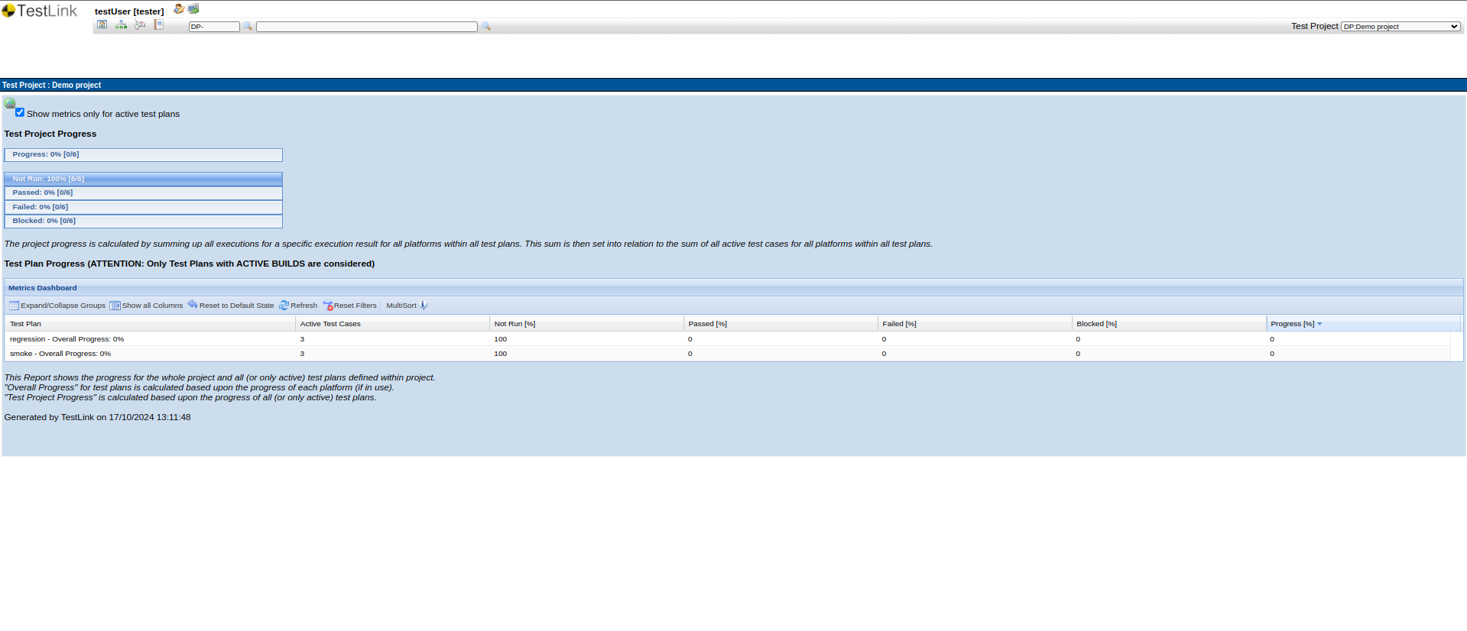Click the full-text search magnifier icon

(x=485, y=27)
